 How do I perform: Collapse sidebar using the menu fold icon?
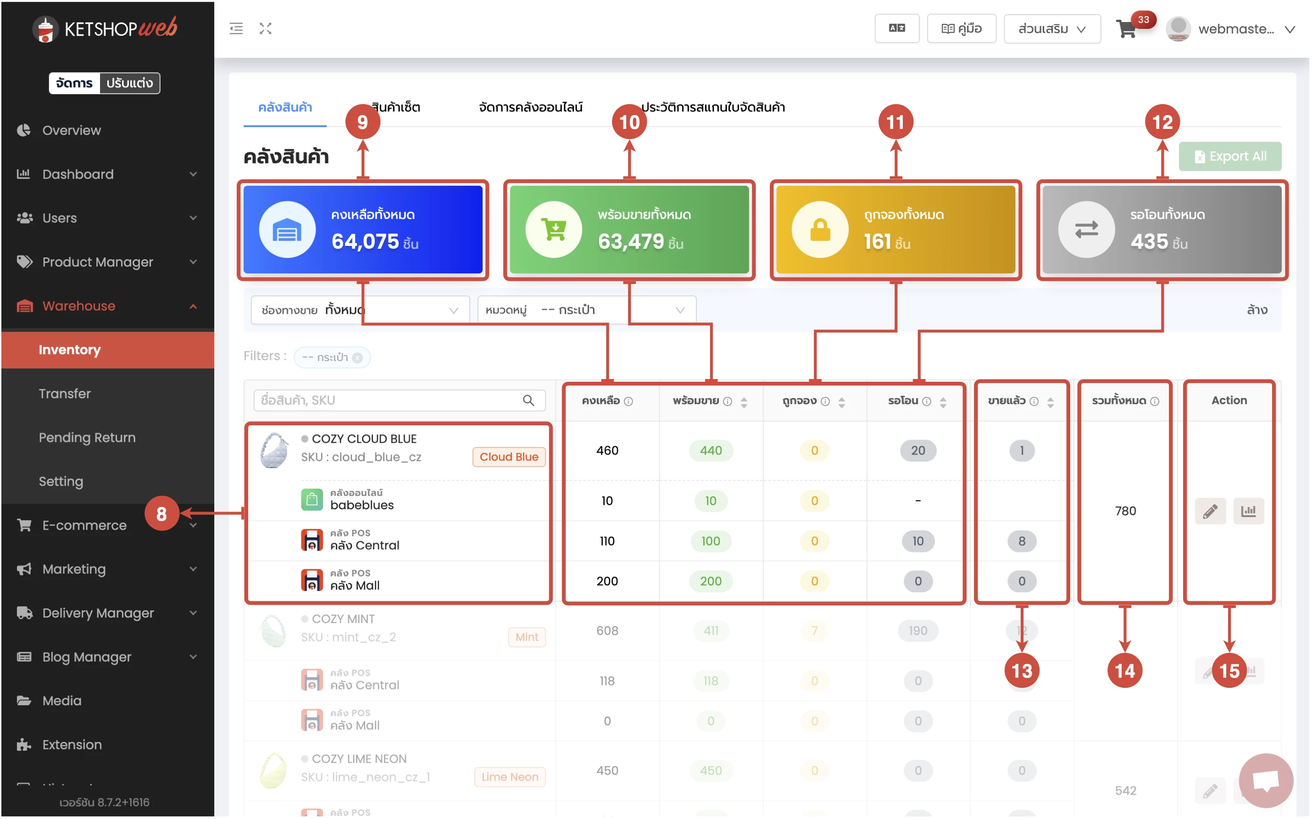(236, 29)
